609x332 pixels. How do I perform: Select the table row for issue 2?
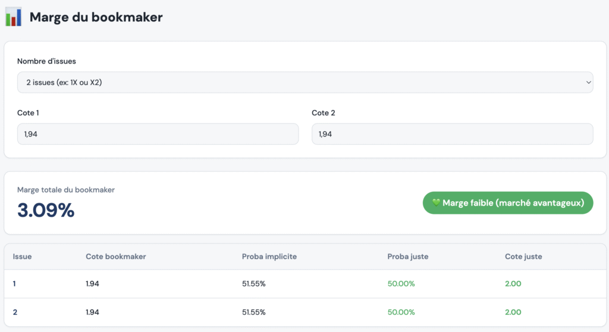click(x=304, y=312)
